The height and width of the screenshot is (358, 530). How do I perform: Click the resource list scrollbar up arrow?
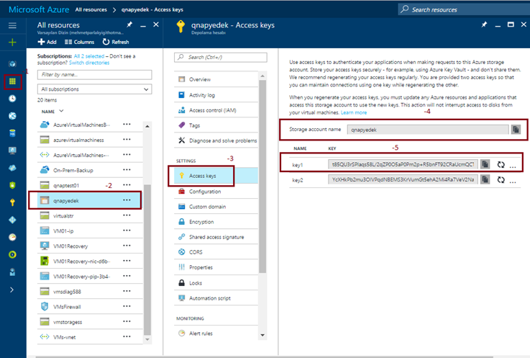pos(147,126)
